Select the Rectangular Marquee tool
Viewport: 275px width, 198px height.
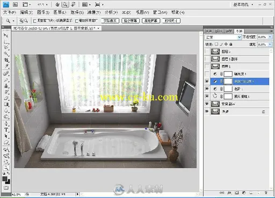pyautogui.click(x=6, y=41)
